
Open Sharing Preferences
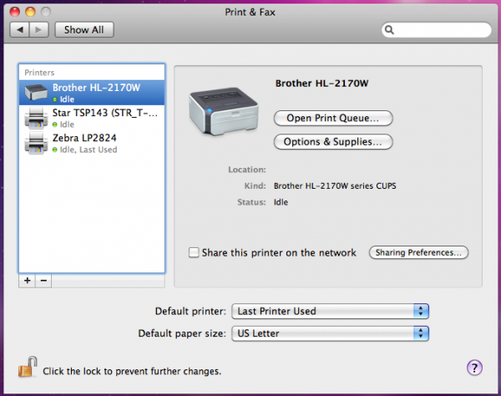pos(418,252)
